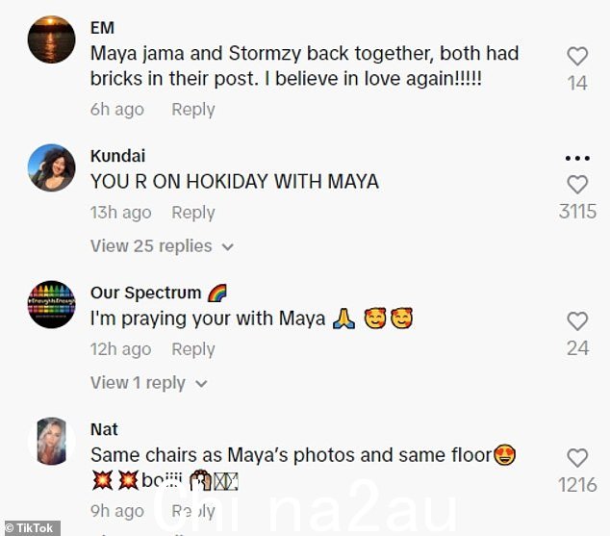Reply to Kundai's comment

pos(193,213)
